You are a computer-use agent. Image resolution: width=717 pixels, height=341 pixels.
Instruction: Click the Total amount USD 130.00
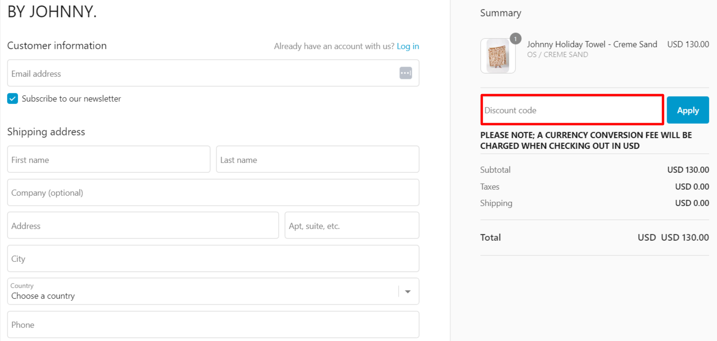pyautogui.click(x=685, y=237)
